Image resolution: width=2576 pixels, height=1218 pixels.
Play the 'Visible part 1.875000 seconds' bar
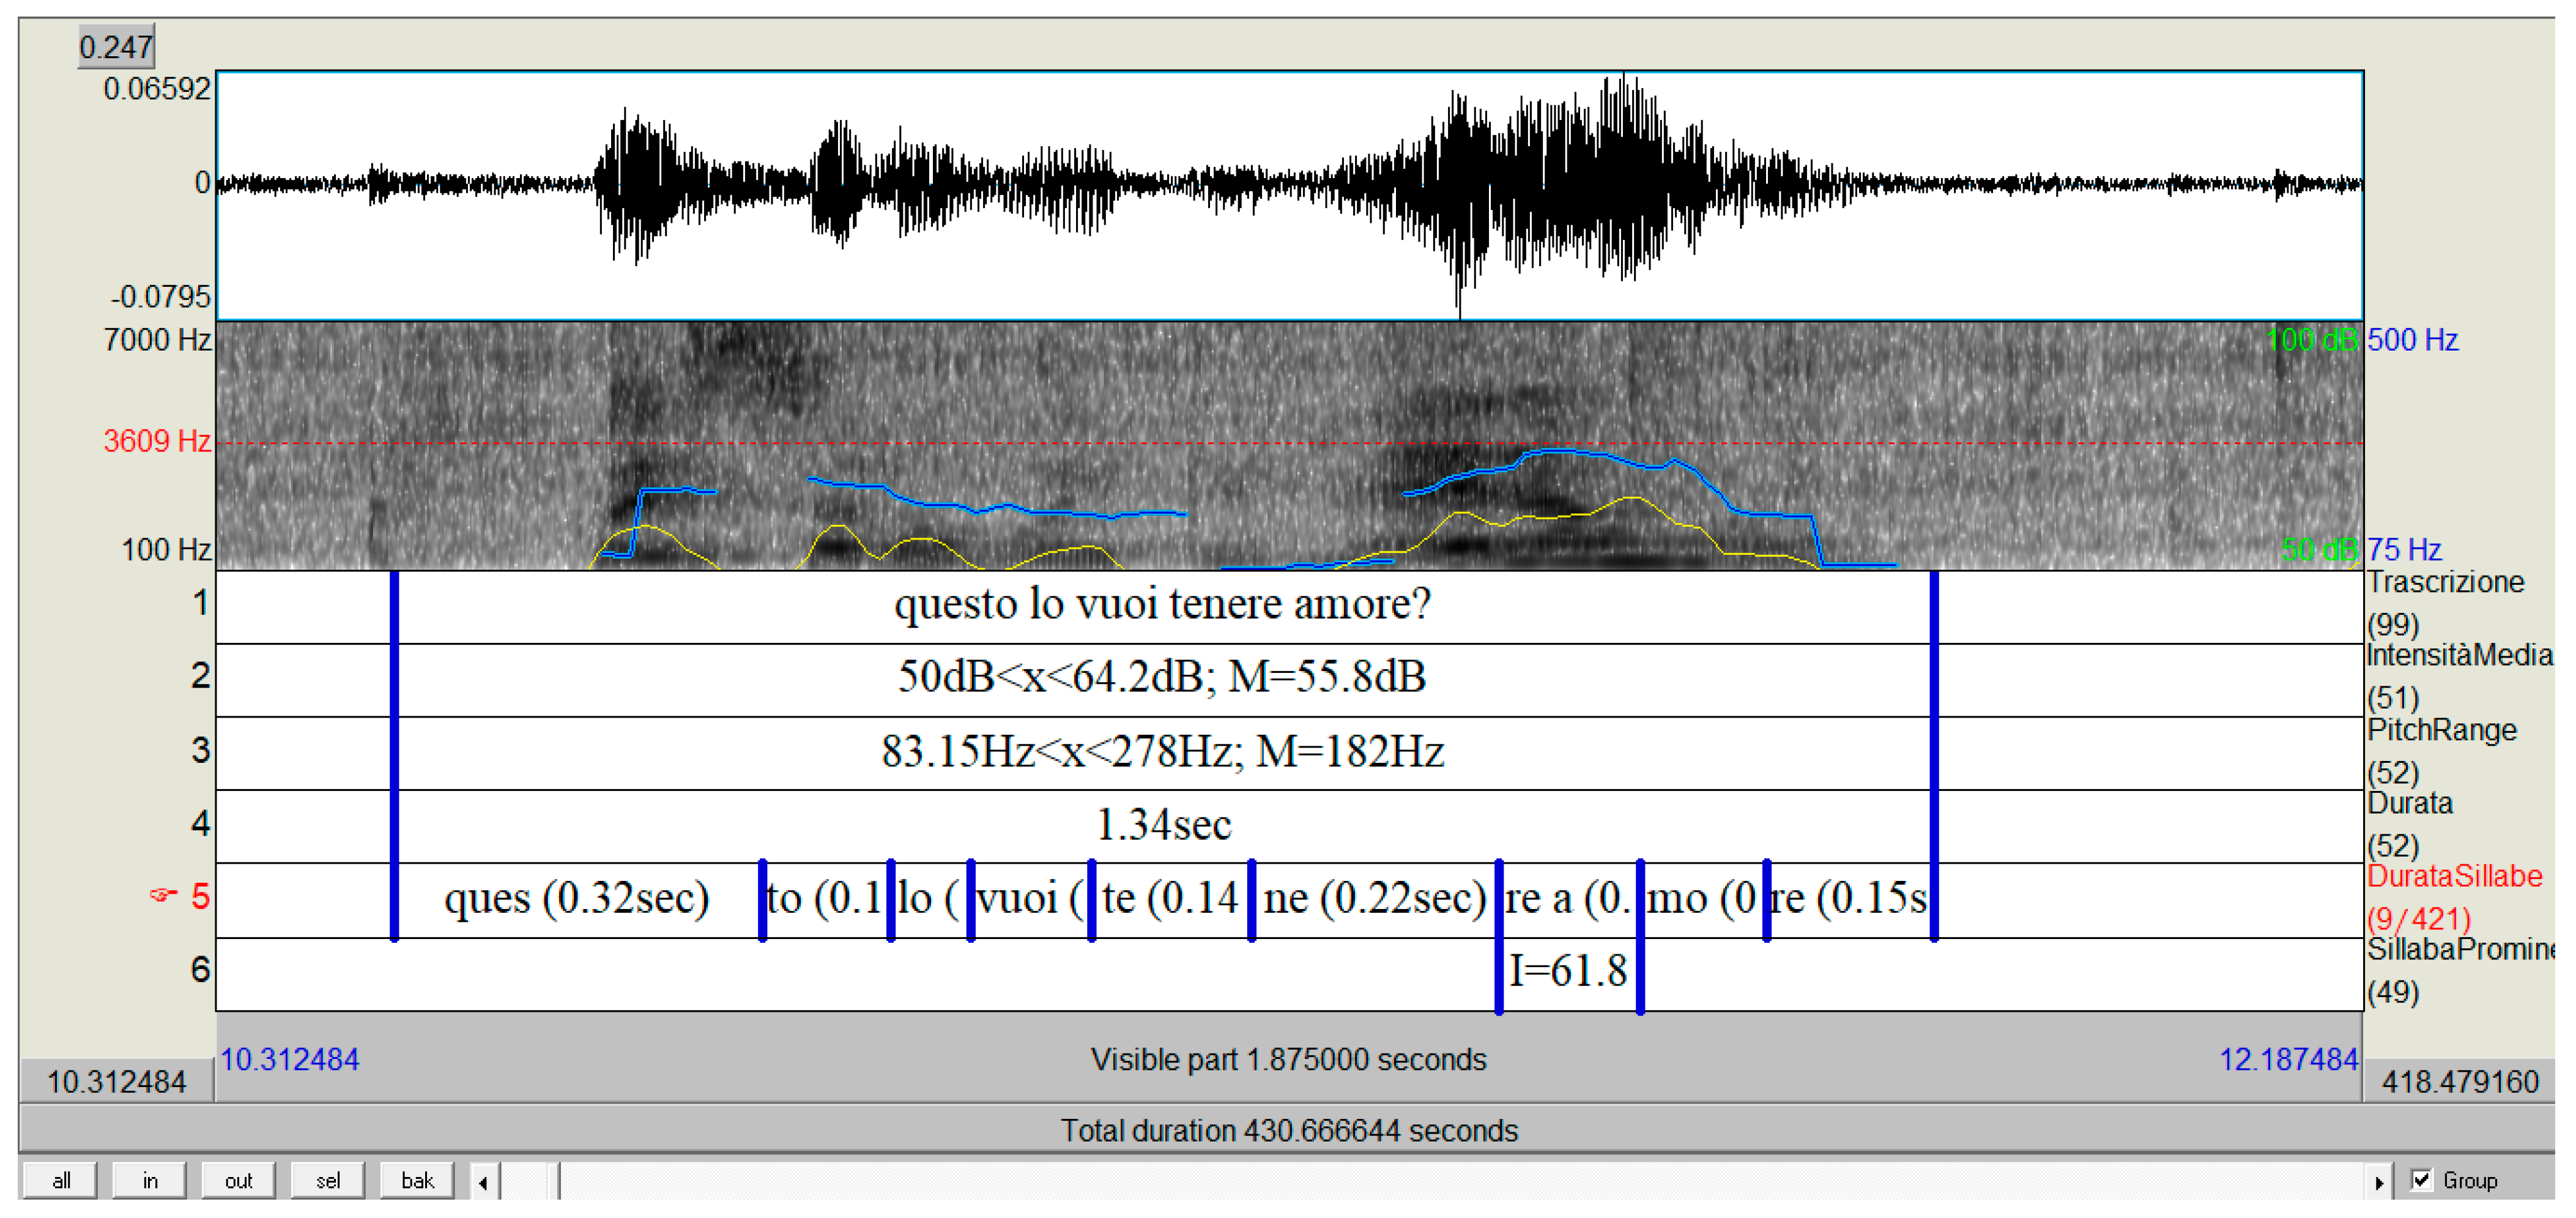click(1288, 1059)
